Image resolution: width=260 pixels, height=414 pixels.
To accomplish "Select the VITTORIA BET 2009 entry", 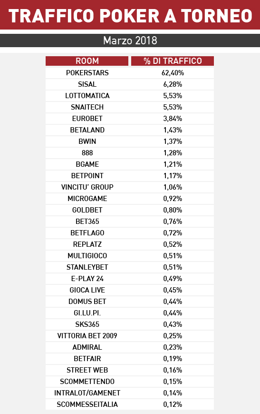I will pyautogui.click(x=87, y=336).
